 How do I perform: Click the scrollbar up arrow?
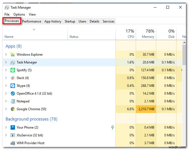(184, 43)
